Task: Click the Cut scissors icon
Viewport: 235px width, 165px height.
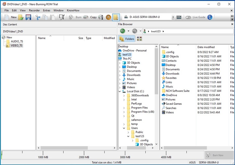Action: (x=38, y=17)
